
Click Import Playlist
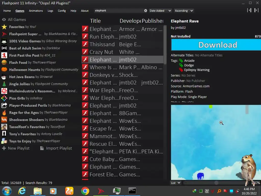(x=56, y=148)
